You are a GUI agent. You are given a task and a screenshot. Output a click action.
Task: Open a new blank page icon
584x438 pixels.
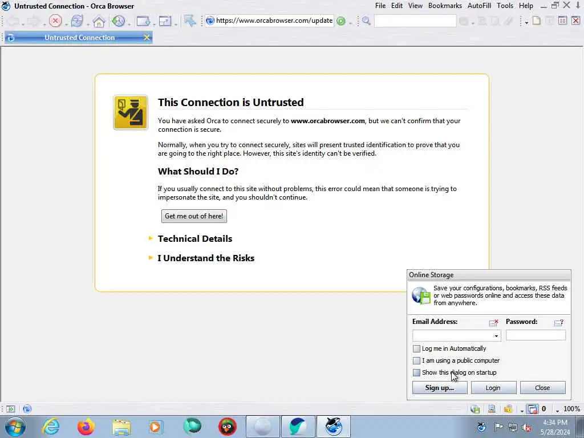click(536, 21)
